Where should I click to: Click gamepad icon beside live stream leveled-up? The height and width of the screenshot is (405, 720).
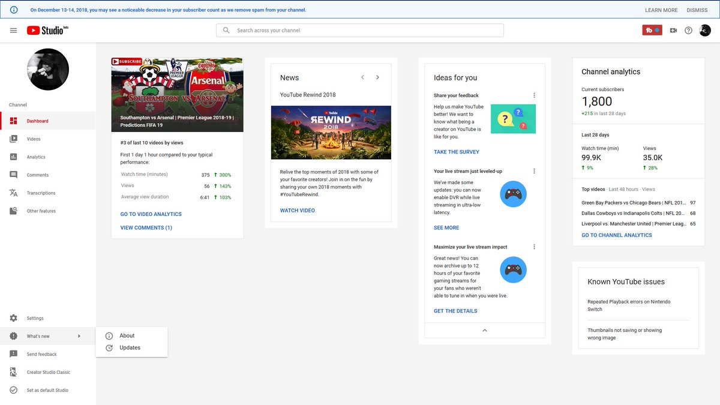(x=513, y=194)
